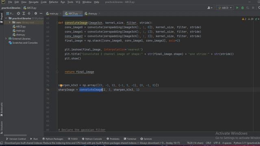Collapse the practiceLibraries project root
Screen dimensions: 260x146
tap(6, 18)
